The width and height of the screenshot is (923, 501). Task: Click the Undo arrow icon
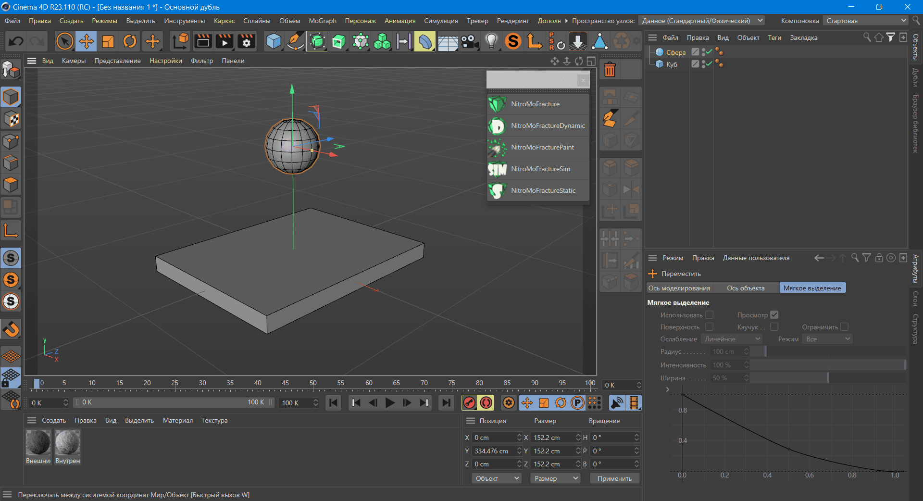(16, 41)
